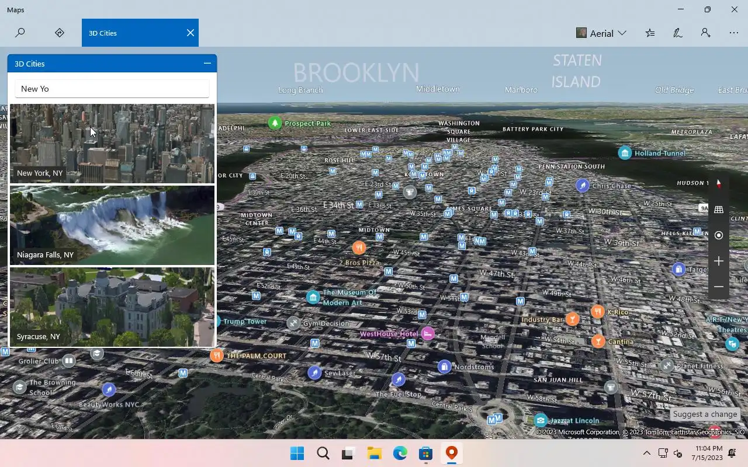Expand the Aerial map view dropdown

601,33
